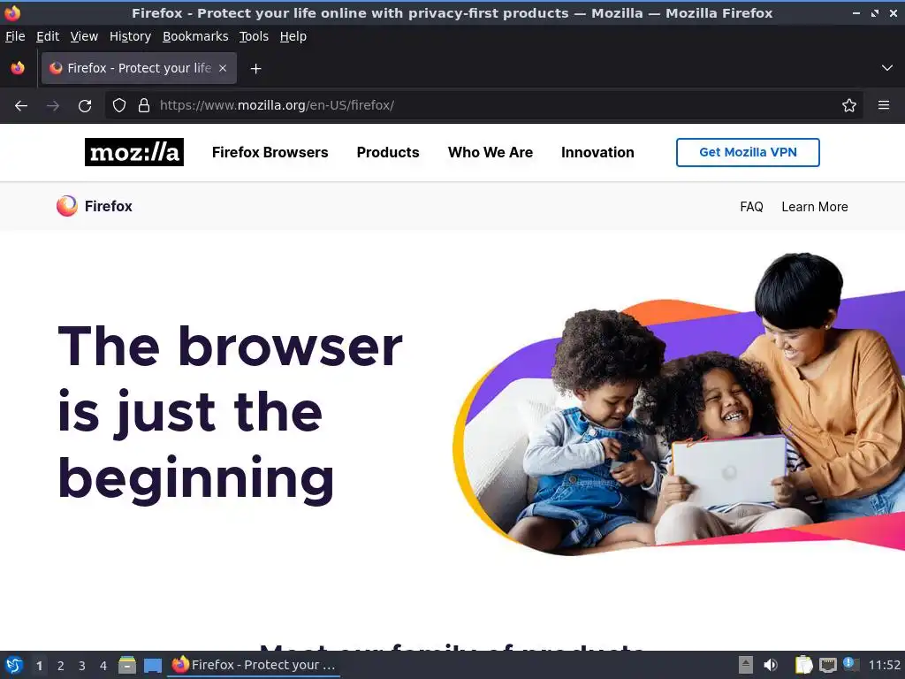Open the Bookmarks menu
Image resolution: width=905 pixels, height=679 pixels.
[195, 36]
